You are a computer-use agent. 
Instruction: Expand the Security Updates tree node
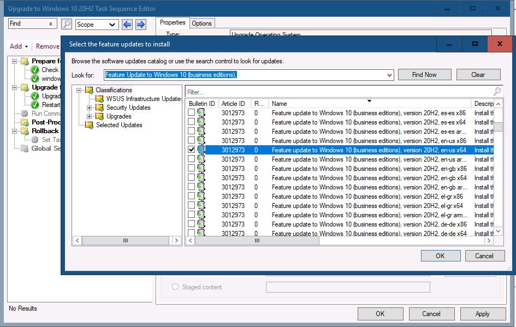tap(89, 108)
